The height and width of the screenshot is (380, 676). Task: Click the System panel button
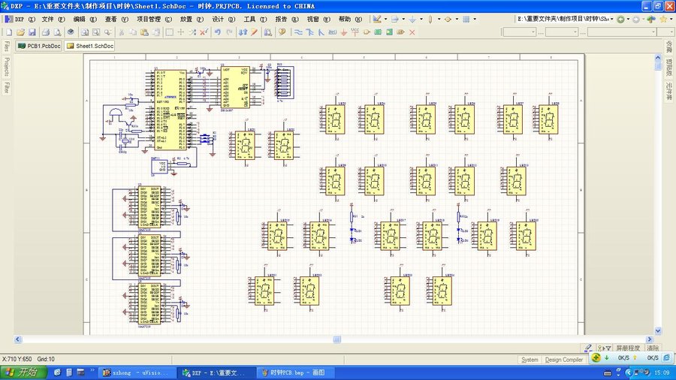530,360
